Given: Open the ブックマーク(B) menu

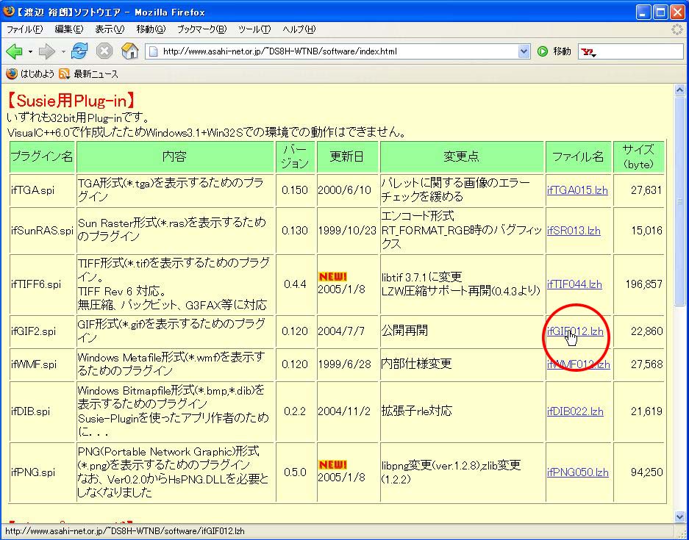Looking at the screenshot, I should tap(201, 29).
